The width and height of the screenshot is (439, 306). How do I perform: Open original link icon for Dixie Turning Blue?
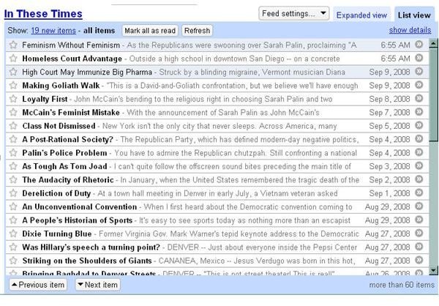[x=419, y=233]
